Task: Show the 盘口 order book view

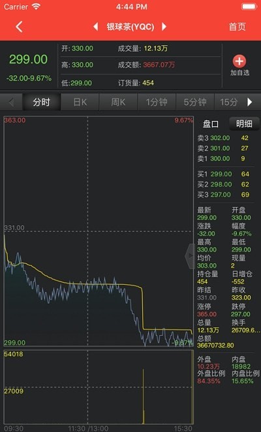Action: click(x=211, y=124)
